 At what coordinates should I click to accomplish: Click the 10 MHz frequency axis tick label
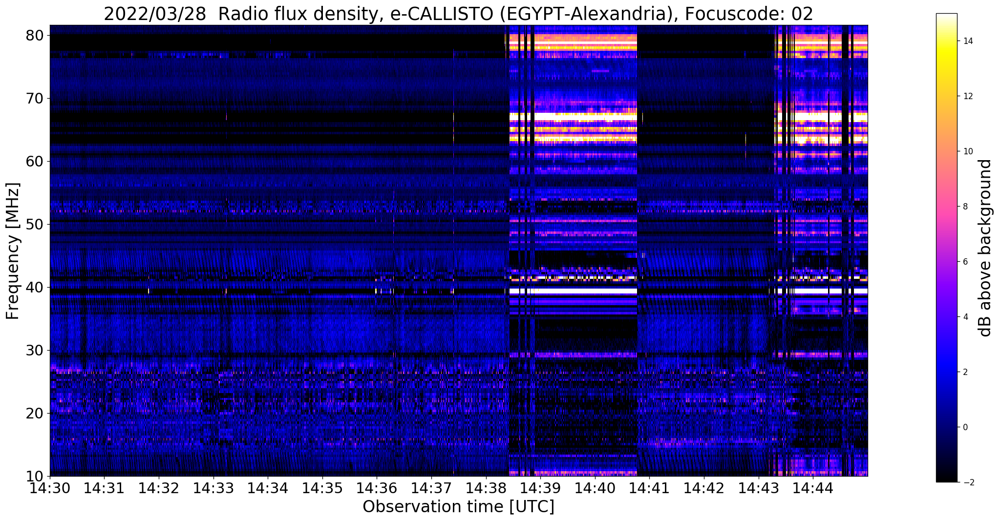[x=36, y=476]
